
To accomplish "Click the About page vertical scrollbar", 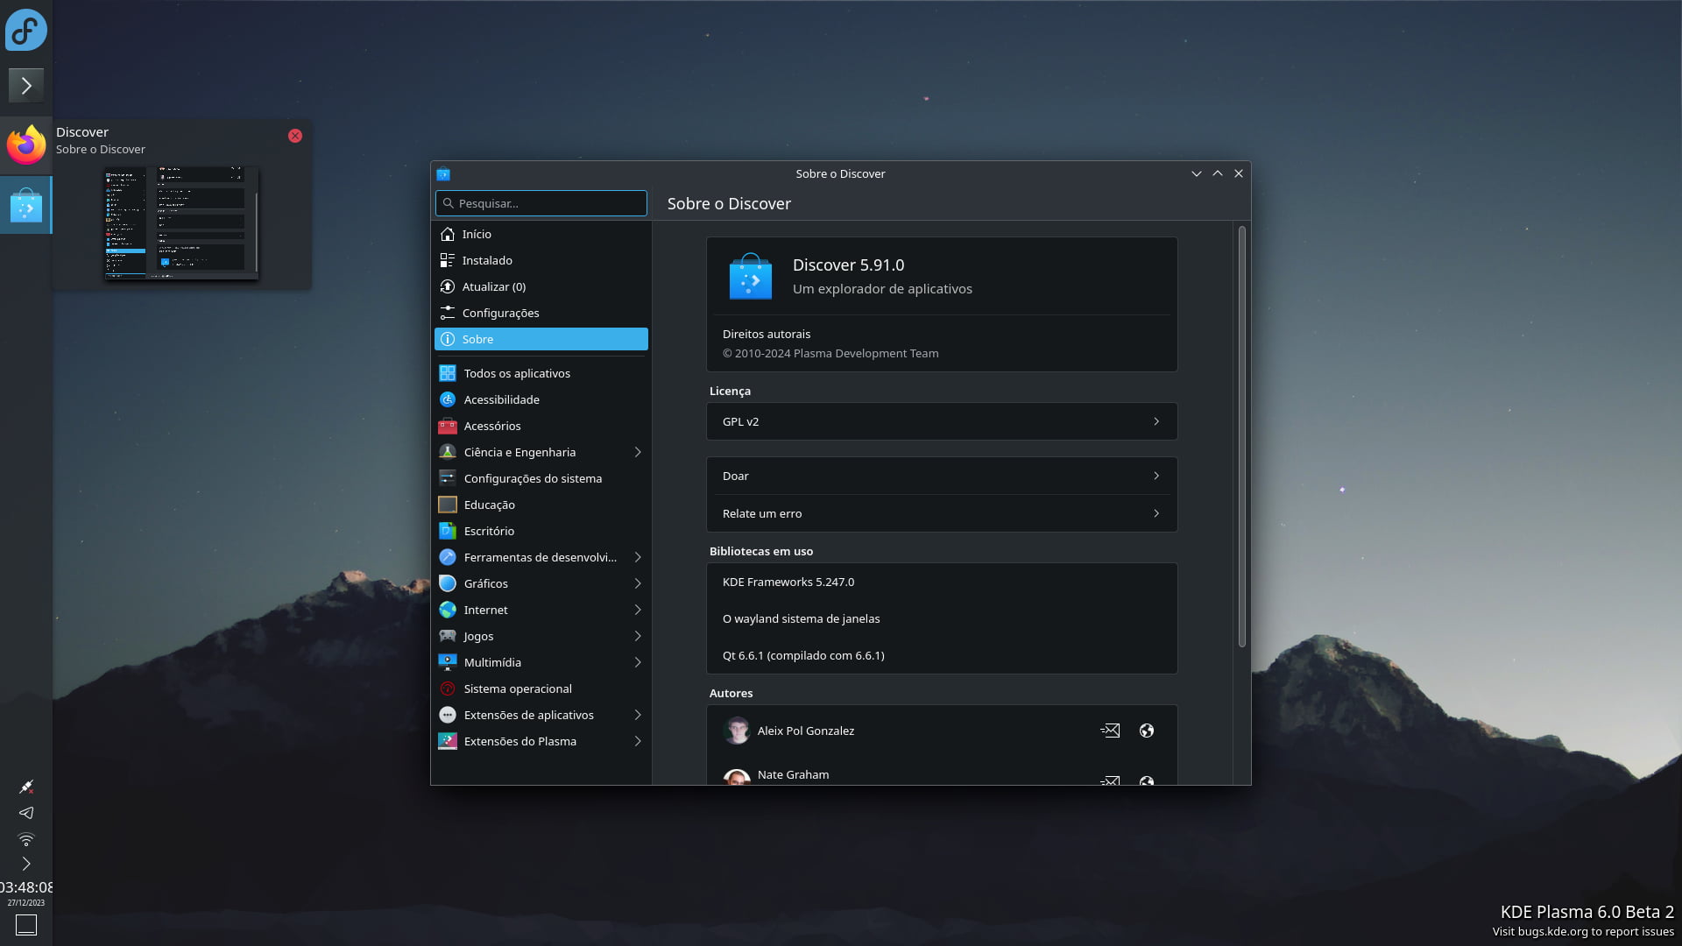I will pyautogui.click(x=1241, y=438).
